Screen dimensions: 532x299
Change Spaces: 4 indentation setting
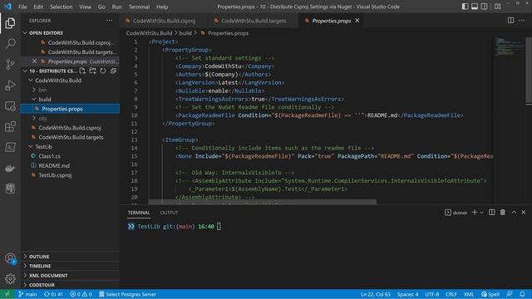[408, 294]
